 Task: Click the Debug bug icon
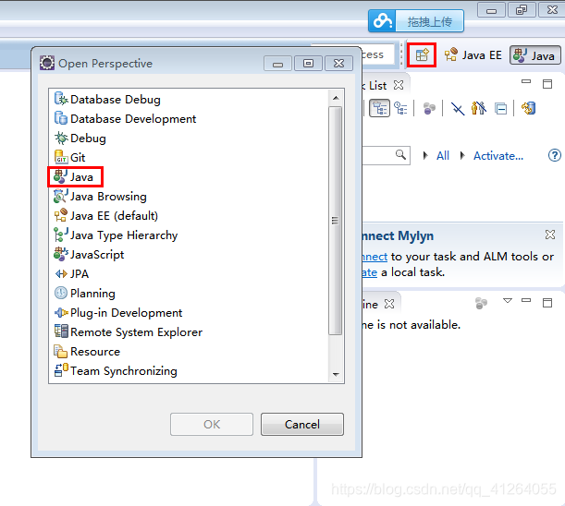[60, 138]
